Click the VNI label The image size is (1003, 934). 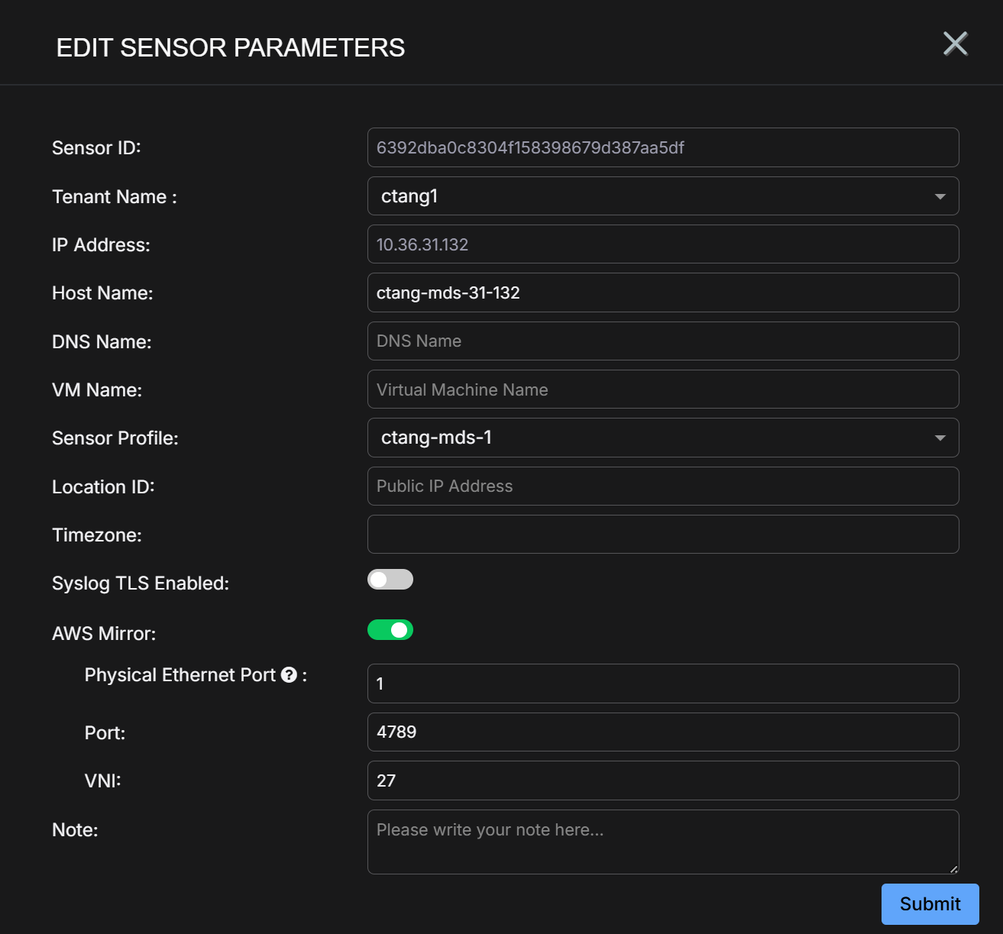[103, 780]
